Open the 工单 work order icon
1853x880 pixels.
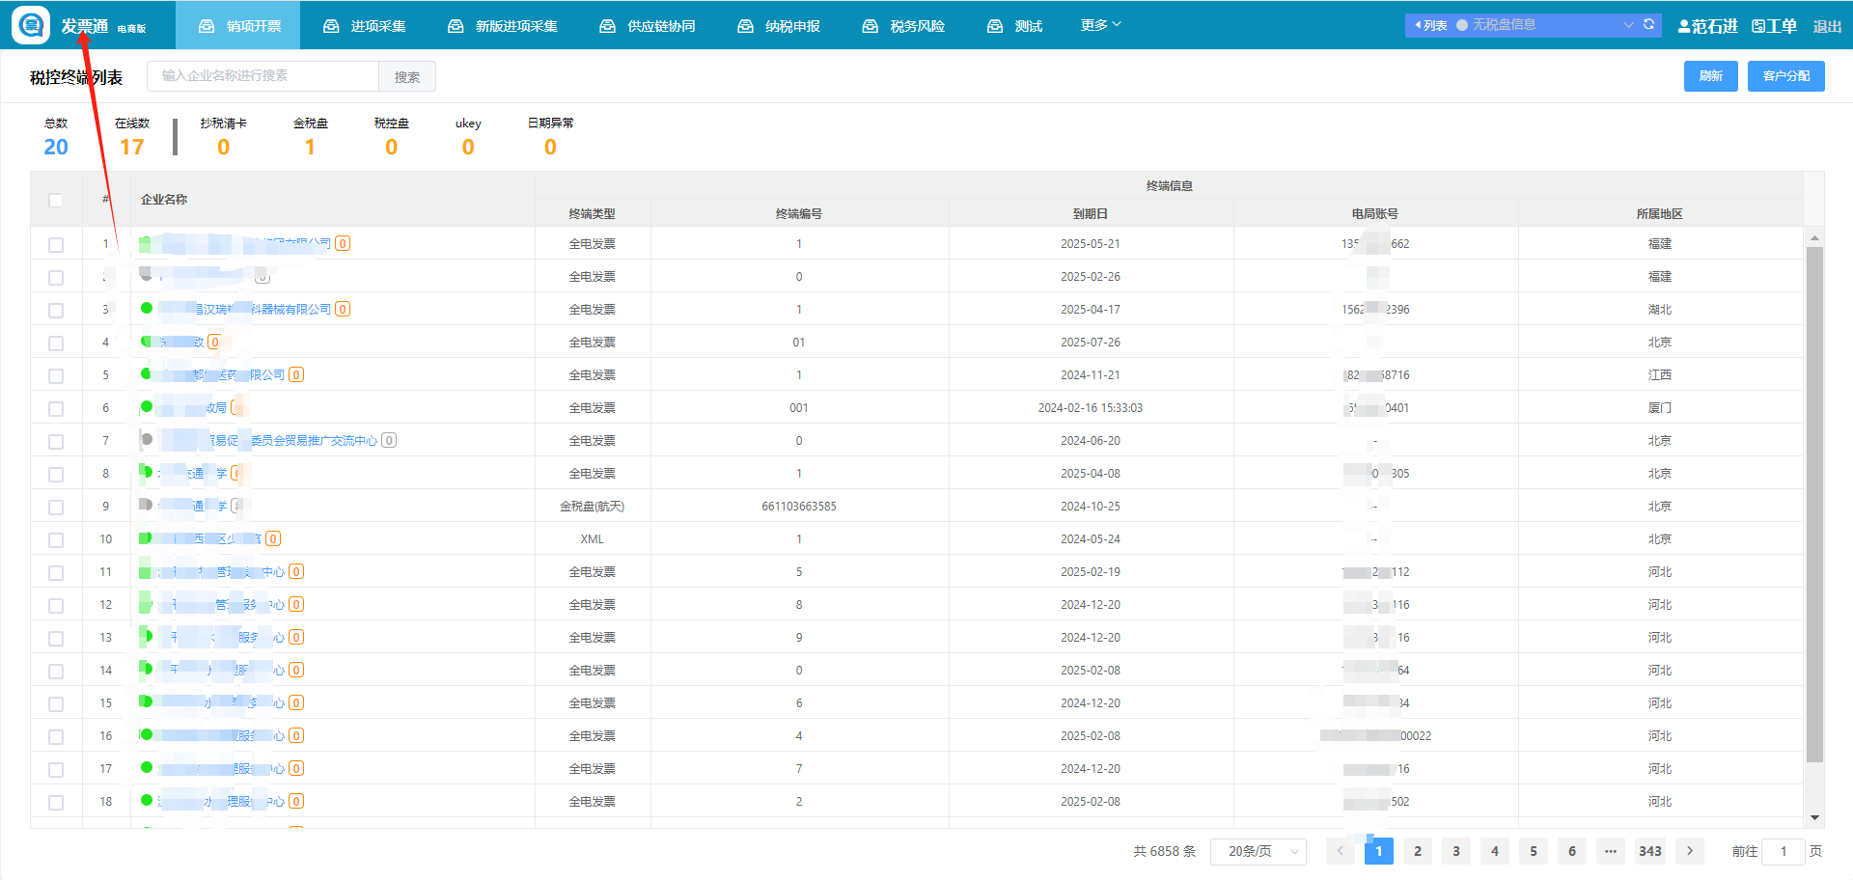tap(1758, 26)
